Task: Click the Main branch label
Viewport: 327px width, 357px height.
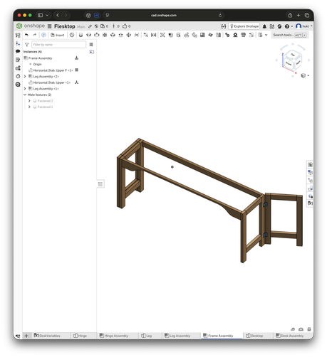Action: click(x=81, y=26)
